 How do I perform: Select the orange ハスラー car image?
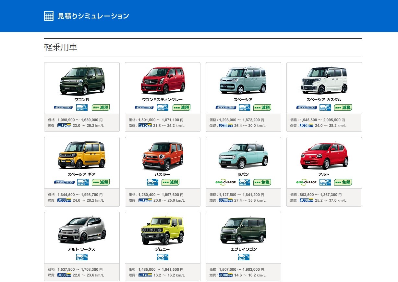(x=163, y=156)
